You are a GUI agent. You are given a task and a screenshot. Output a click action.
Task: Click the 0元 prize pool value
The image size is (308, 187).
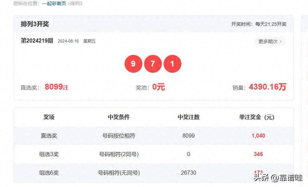click(x=159, y=87)
